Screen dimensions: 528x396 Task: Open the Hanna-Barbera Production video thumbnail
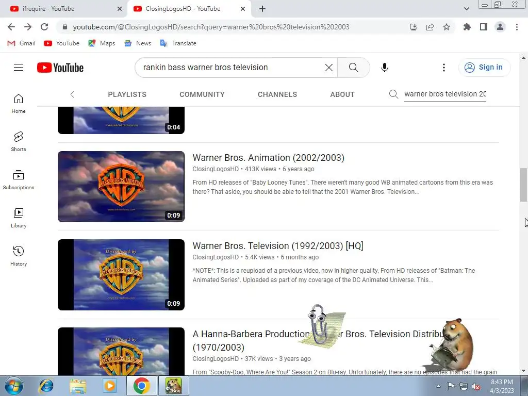(121, 352)
